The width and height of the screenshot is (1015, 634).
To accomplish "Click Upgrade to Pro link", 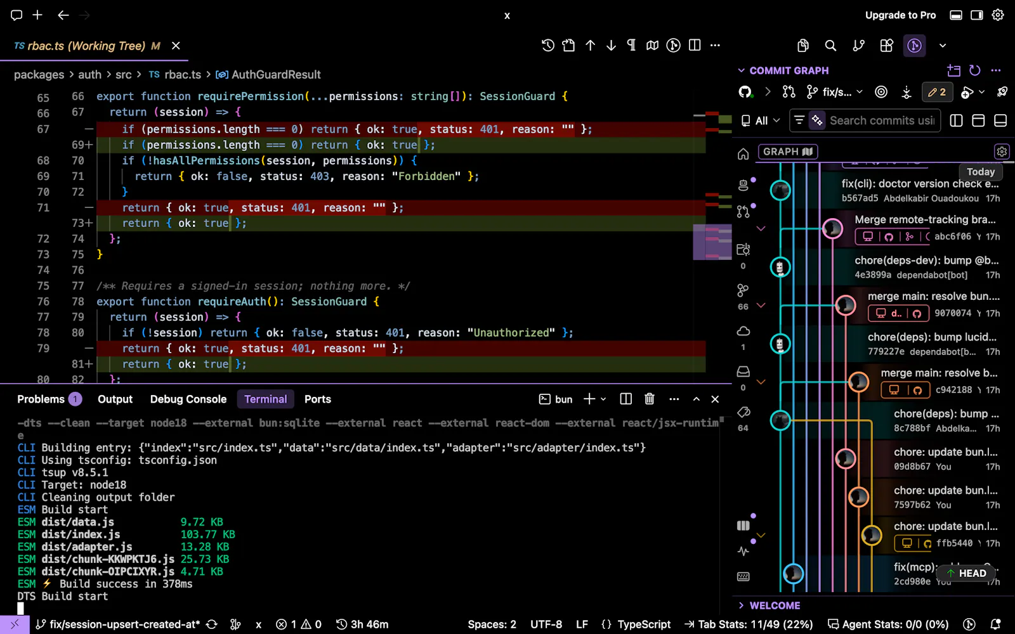I will point(900,15).
